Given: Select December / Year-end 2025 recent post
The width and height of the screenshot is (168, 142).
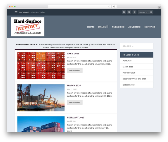Looking at the screenshot, I should click(x=134, y=79).
